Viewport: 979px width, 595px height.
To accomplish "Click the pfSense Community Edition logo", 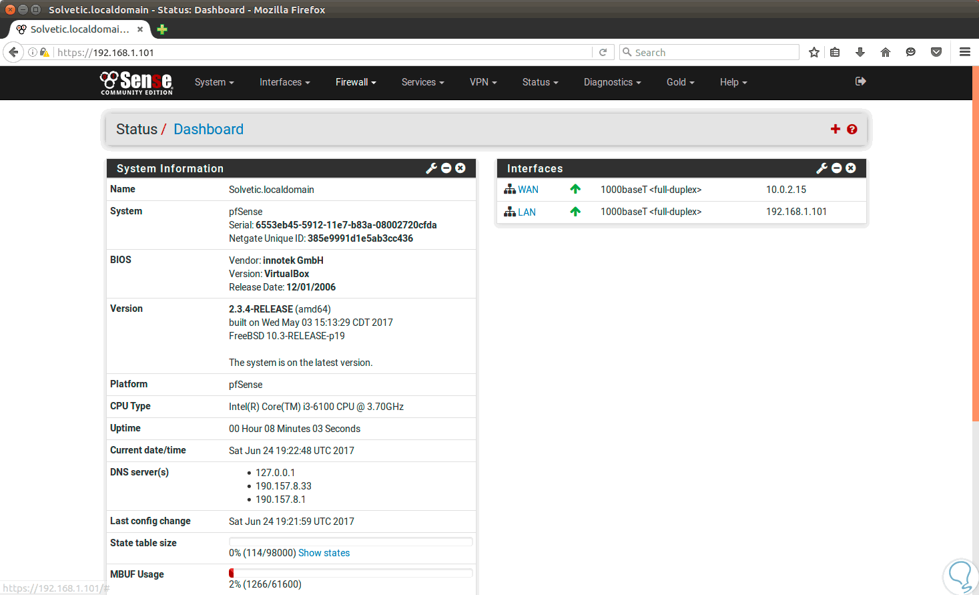I will (136, 83).
